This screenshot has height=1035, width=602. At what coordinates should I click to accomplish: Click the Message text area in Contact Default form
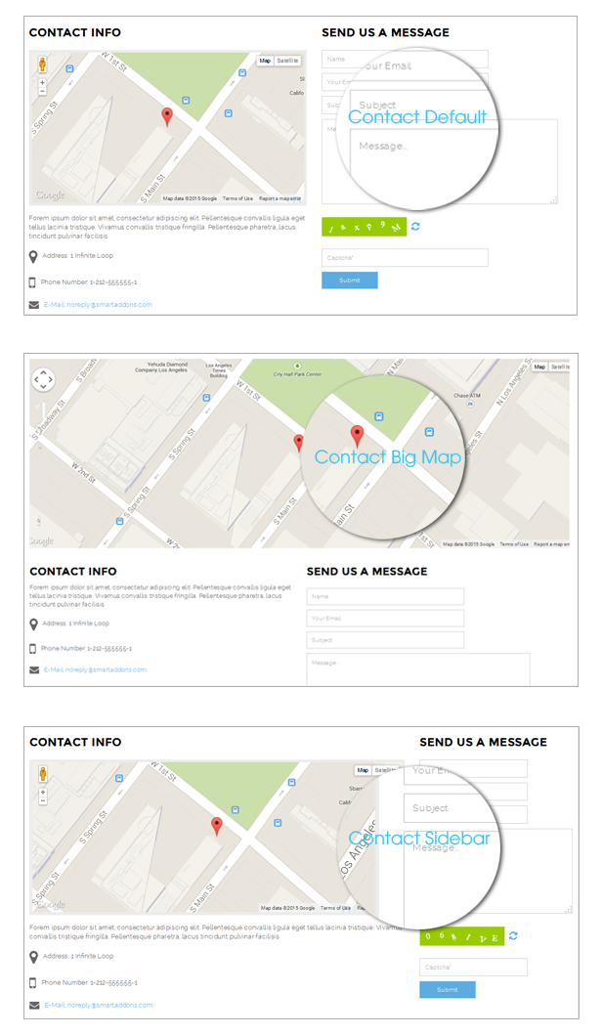(x=440, y=161)
